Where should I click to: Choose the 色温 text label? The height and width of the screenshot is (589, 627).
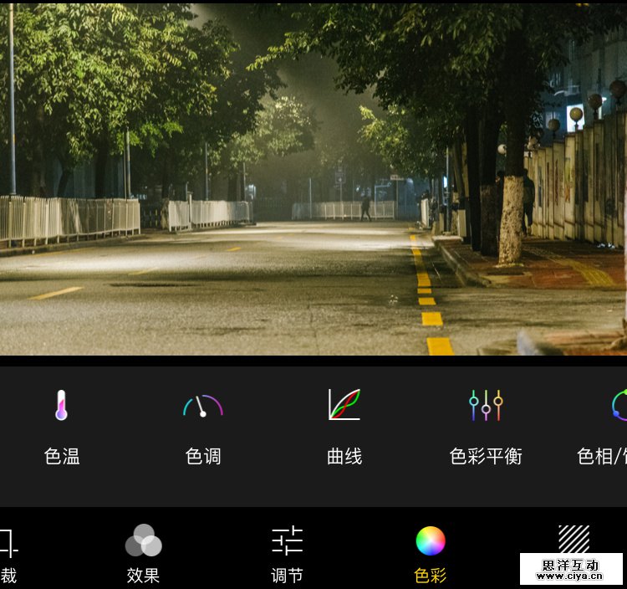[x=61, y=456]
